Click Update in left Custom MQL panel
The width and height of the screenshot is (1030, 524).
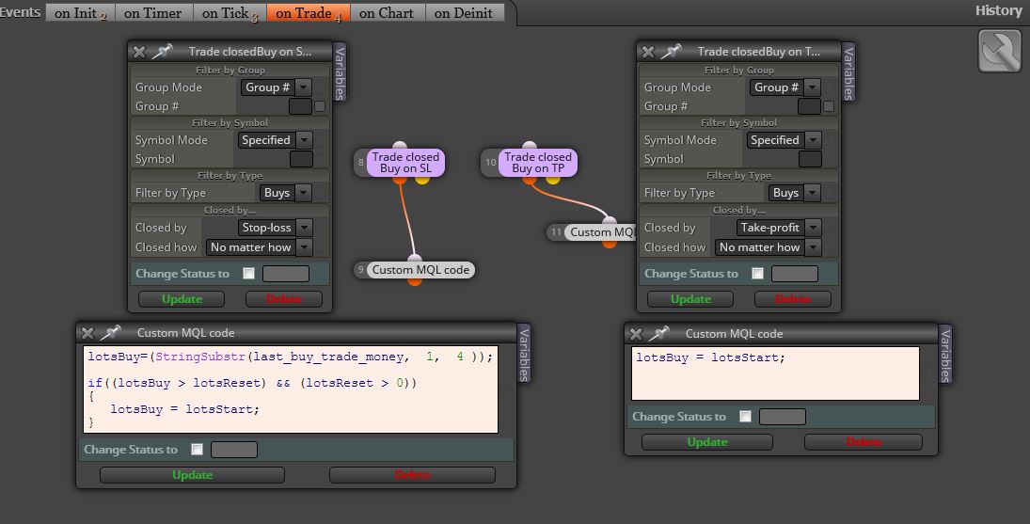click(193, 475)
